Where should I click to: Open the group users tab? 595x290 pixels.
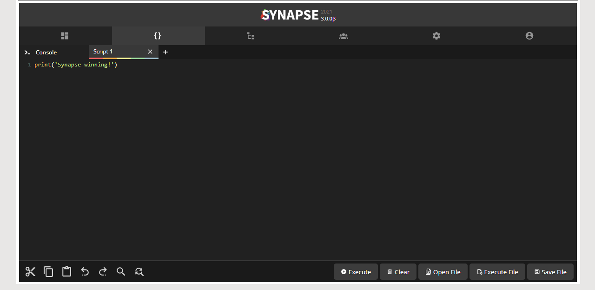344,36
